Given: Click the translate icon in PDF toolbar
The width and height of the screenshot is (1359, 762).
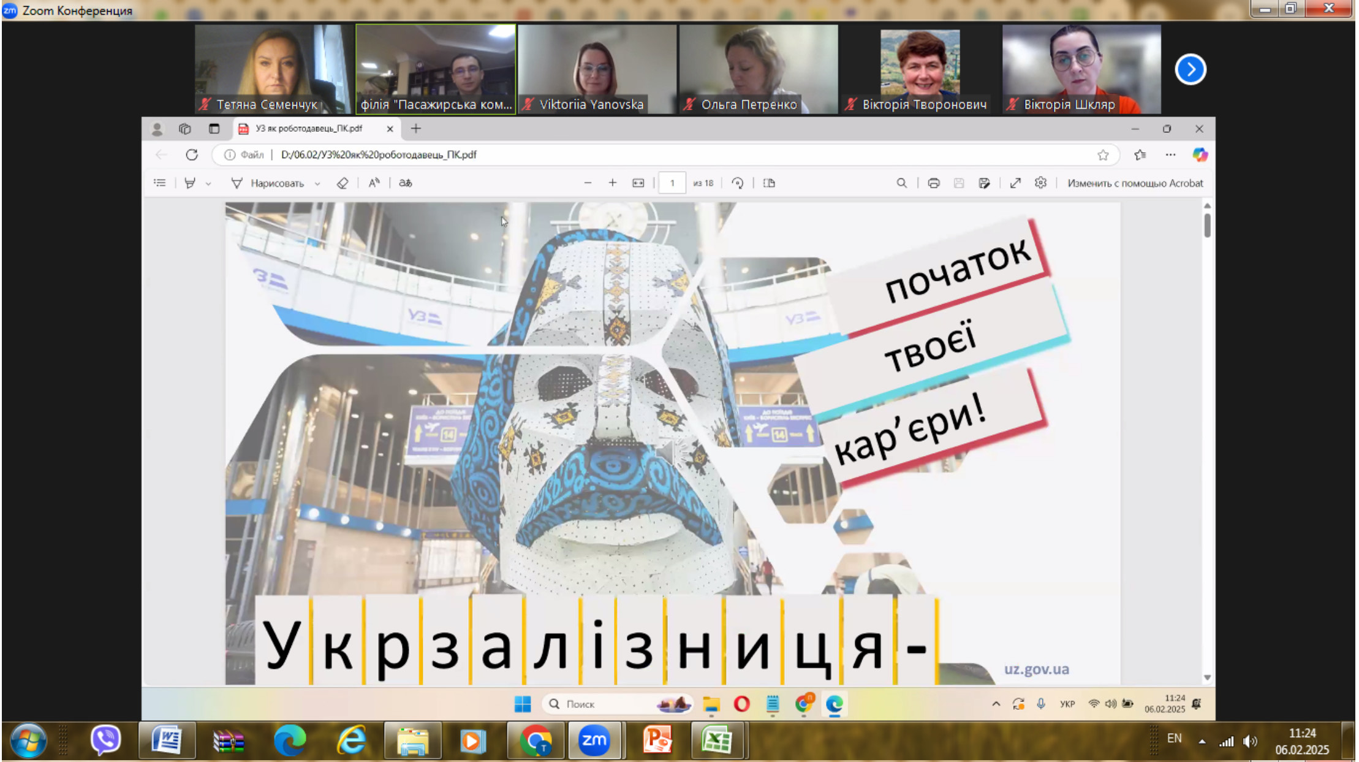Looking at the screenshot, I should click(405, 183).
